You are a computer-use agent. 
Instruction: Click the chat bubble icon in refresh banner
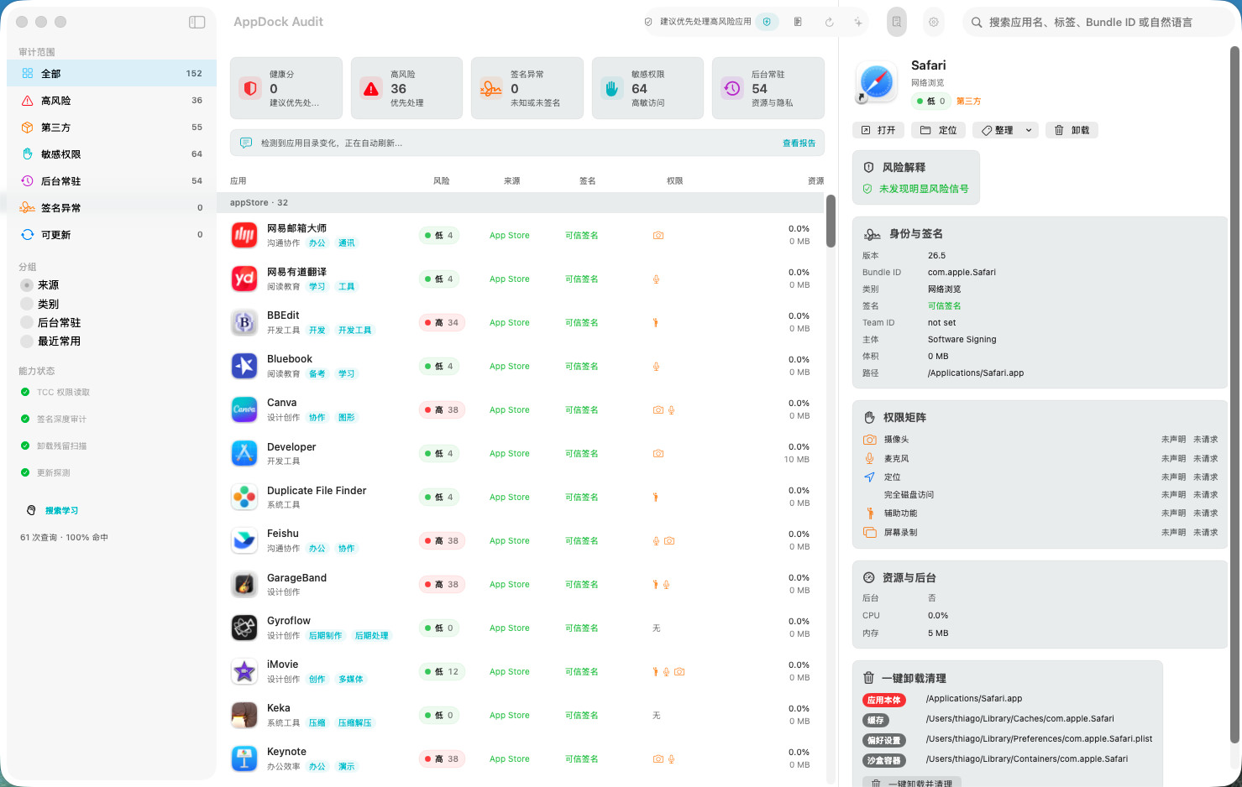(246, 143)
